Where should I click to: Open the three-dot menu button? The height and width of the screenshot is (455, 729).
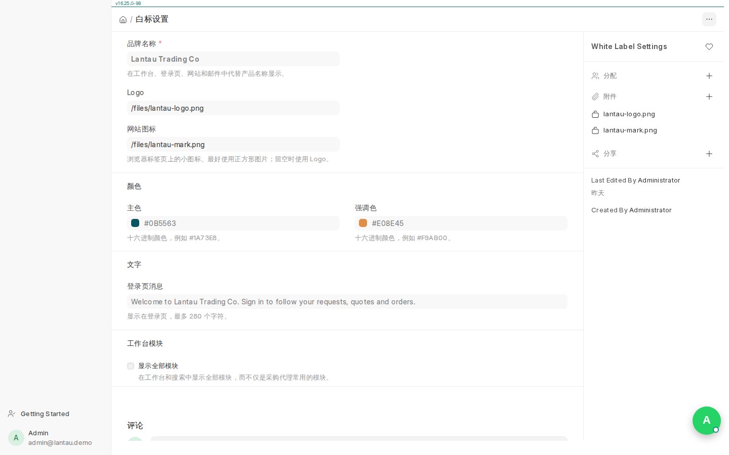click(709, 19)
